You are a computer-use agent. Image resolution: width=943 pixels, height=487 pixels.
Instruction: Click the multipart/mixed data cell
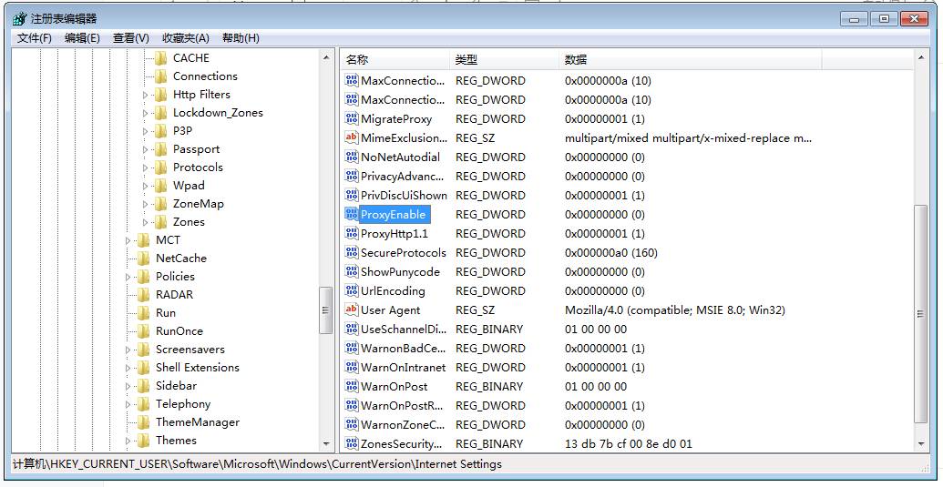(689, 138)
